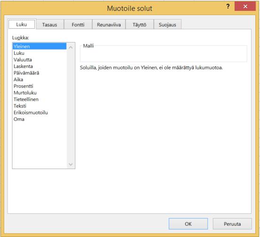Click the category list scroll up arrow

tap(71, 48)
